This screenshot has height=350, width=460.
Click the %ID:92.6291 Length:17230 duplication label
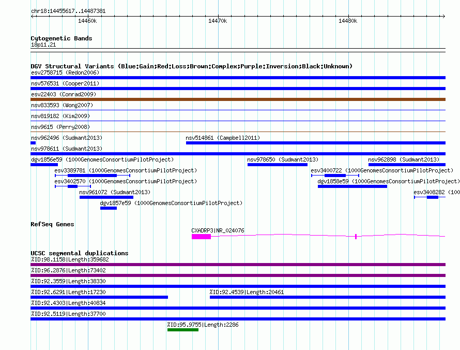point(68,292)
